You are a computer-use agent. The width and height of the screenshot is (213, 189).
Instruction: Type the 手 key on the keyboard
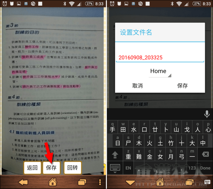point(113,128)
